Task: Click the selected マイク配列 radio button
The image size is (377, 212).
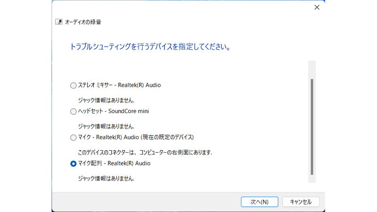Action: 73,163
